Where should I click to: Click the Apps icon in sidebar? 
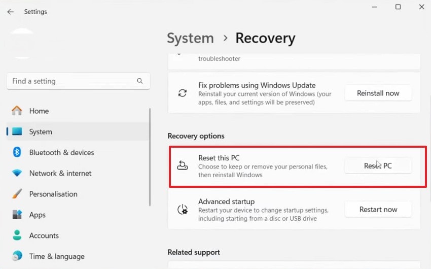pyautogui.click(x=17, y=215)
